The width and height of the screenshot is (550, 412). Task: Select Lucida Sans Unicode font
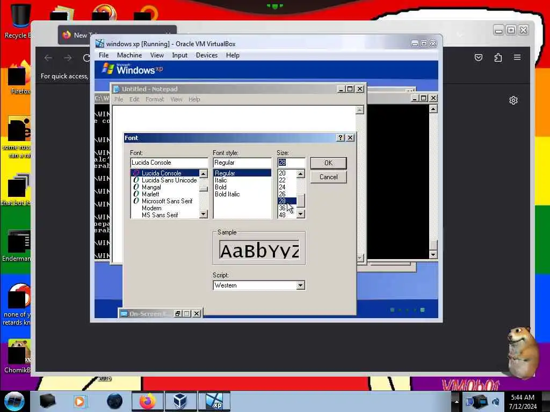(x=169, y=180)
